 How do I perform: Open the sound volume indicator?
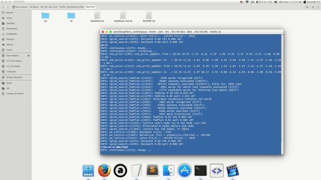coord(275,2)
